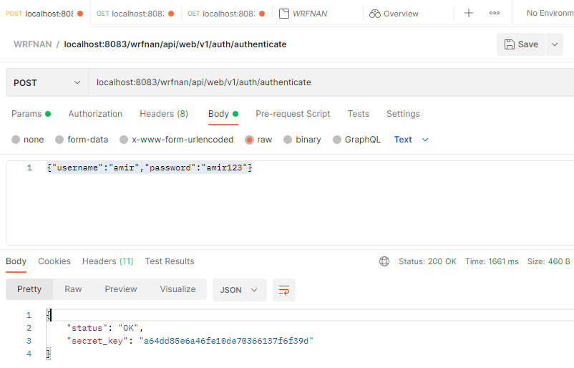Open the POST method dropdown
574x368 pixels.
click(47, 83)
